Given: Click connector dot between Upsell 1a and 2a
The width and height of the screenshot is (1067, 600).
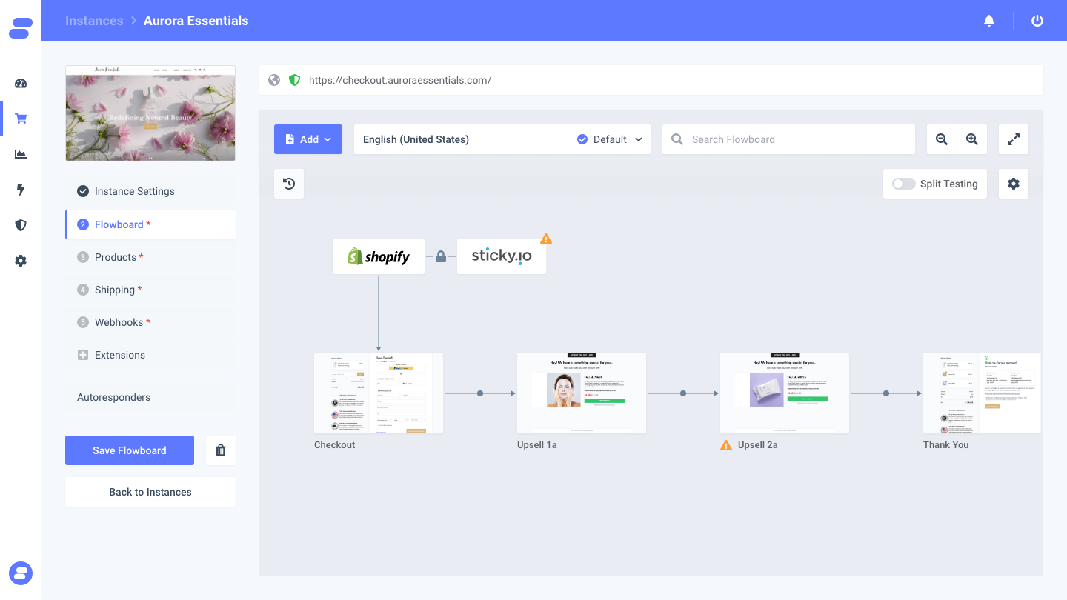Looking at the screenshot, I should 683,393.
